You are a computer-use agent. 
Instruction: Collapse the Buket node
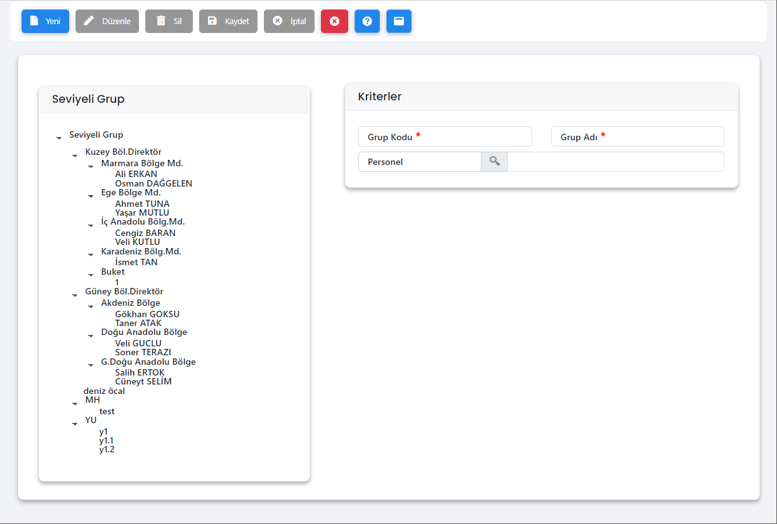tap(91, 275)
